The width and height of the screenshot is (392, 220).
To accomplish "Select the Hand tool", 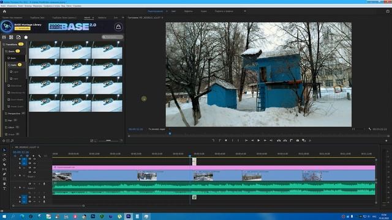I will tap(4, 183).
